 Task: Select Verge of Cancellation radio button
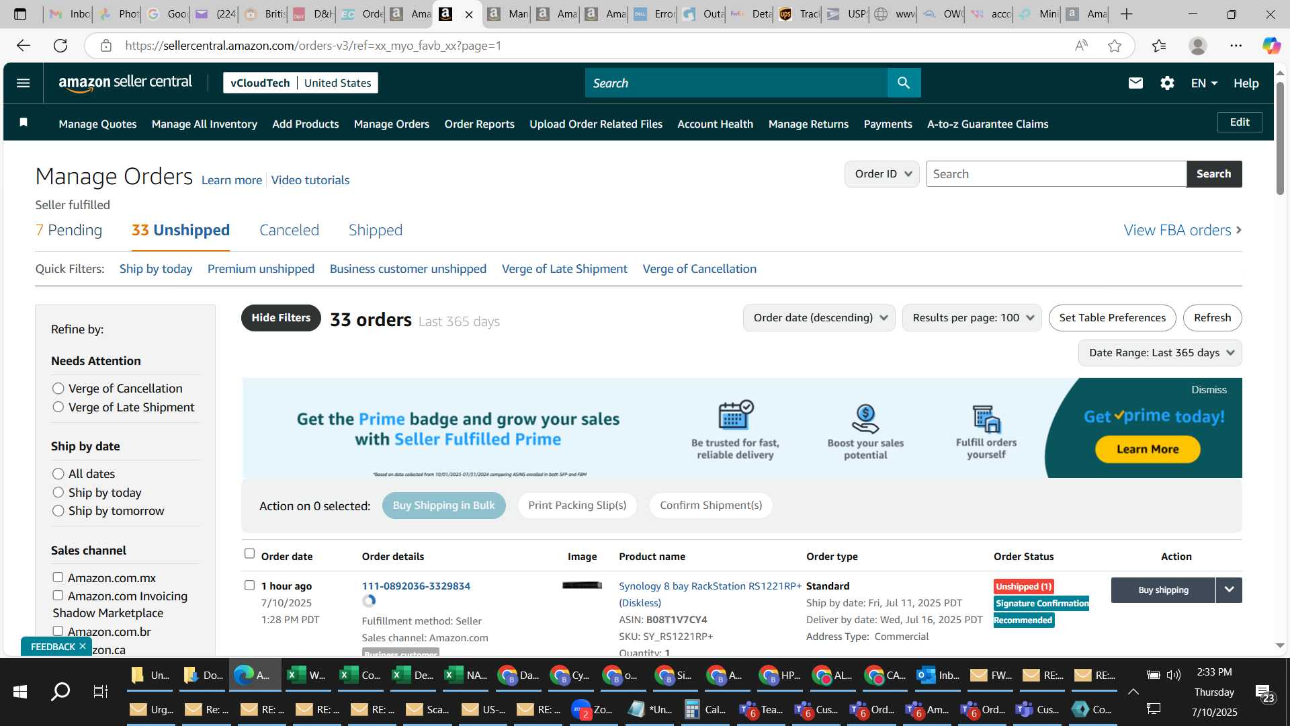pyautogui.click(x=58, y=389)
